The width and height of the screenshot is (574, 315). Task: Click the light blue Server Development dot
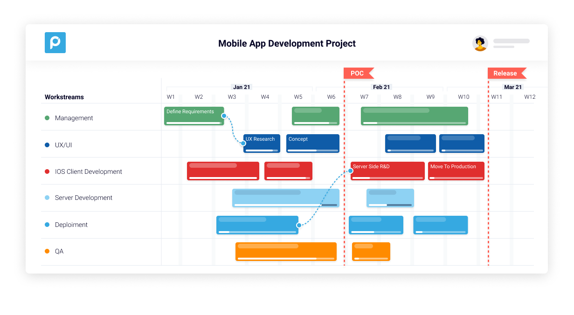tap(47, 198)
